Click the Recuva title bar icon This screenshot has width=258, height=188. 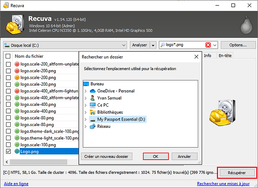pos(6,6)
